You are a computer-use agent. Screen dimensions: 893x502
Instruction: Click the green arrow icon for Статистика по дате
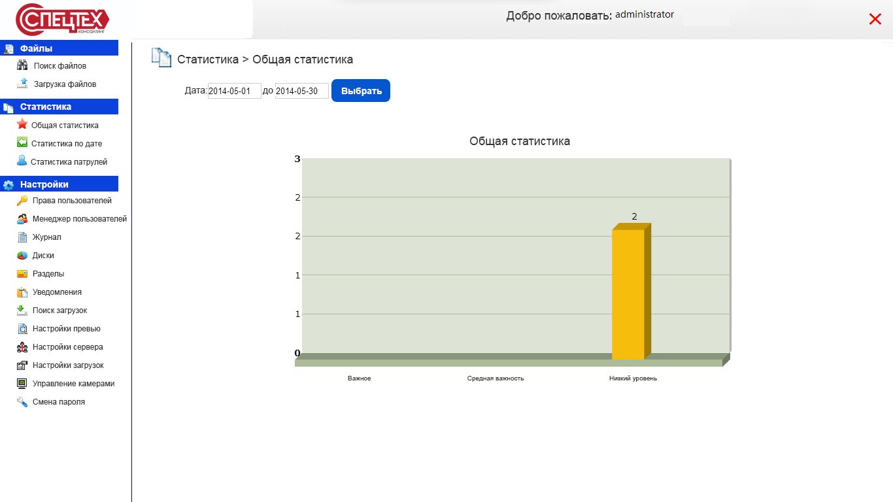22,143
